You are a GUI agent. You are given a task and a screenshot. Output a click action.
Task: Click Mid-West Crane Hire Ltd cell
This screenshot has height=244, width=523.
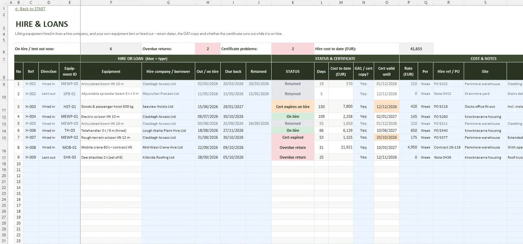[x=168, y=147]
